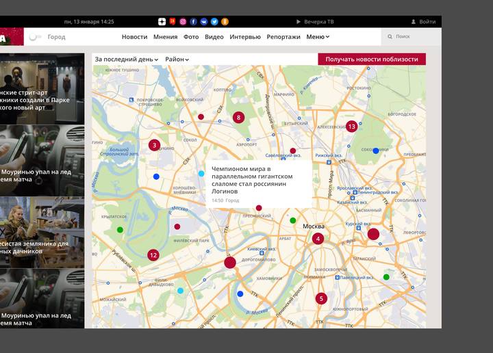493x353 pixels.
Task: Click map cluster marker 5
Action: 321,298
